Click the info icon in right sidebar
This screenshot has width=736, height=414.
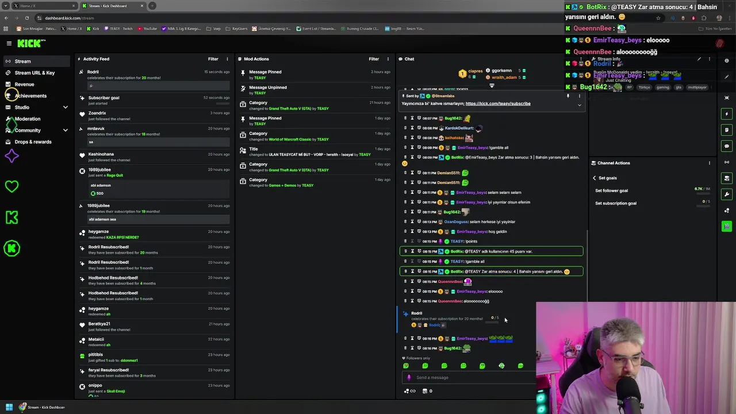click(727, 60)
